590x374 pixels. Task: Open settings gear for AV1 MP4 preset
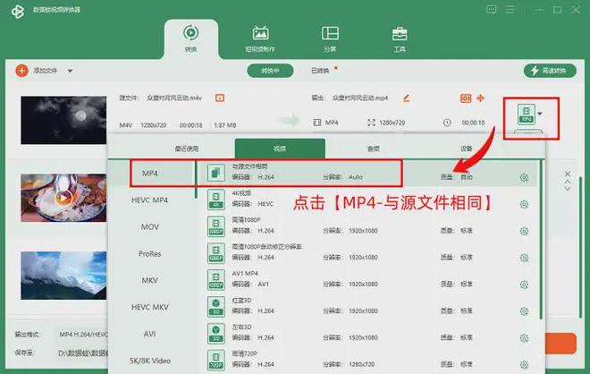pyautogui.click(x=524, y=285)
